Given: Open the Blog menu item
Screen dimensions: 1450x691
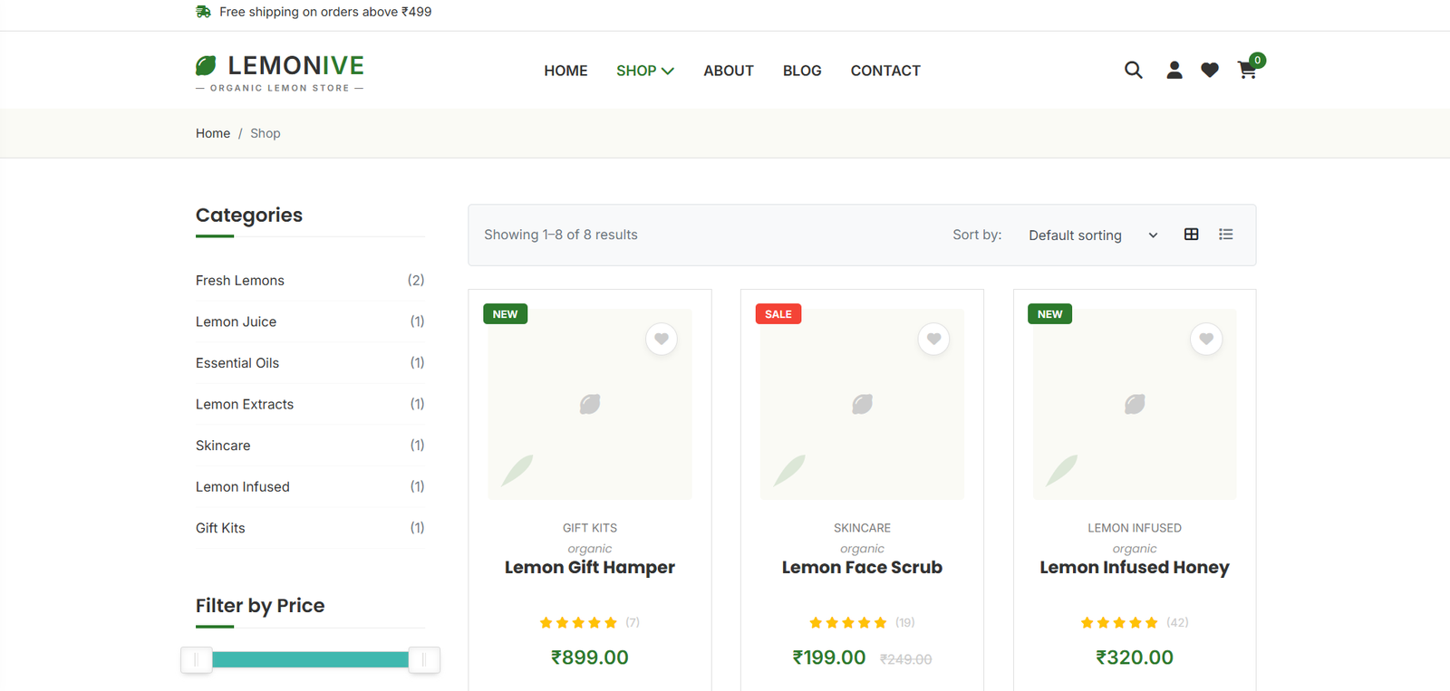Looking at the screenshot, I should point(802,71).
